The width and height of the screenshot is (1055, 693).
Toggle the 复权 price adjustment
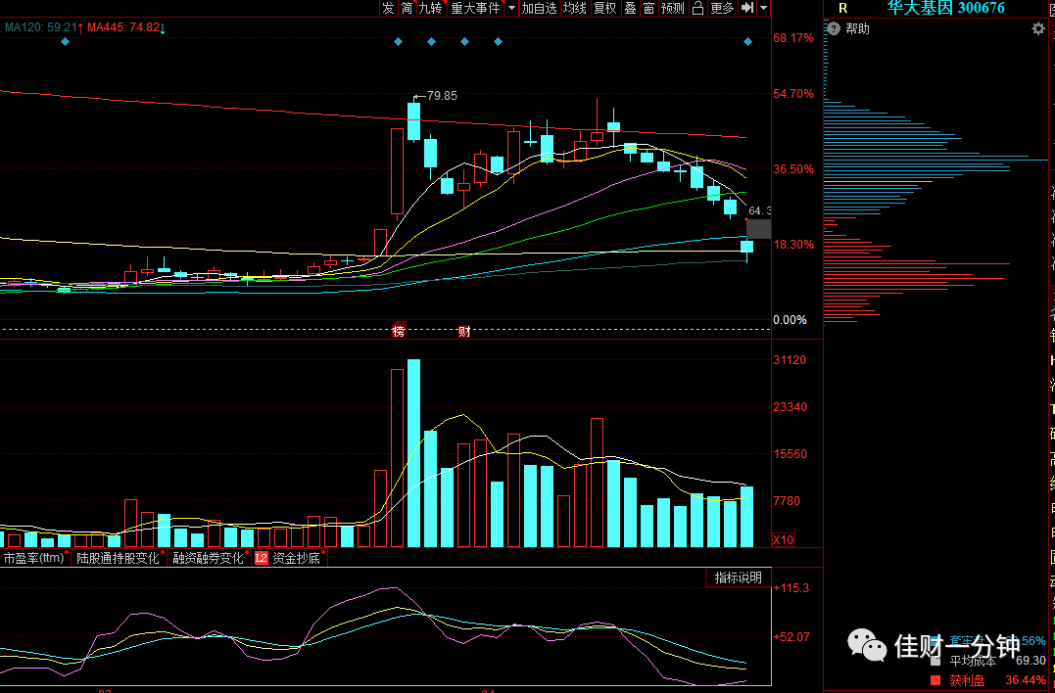[604, 8]
